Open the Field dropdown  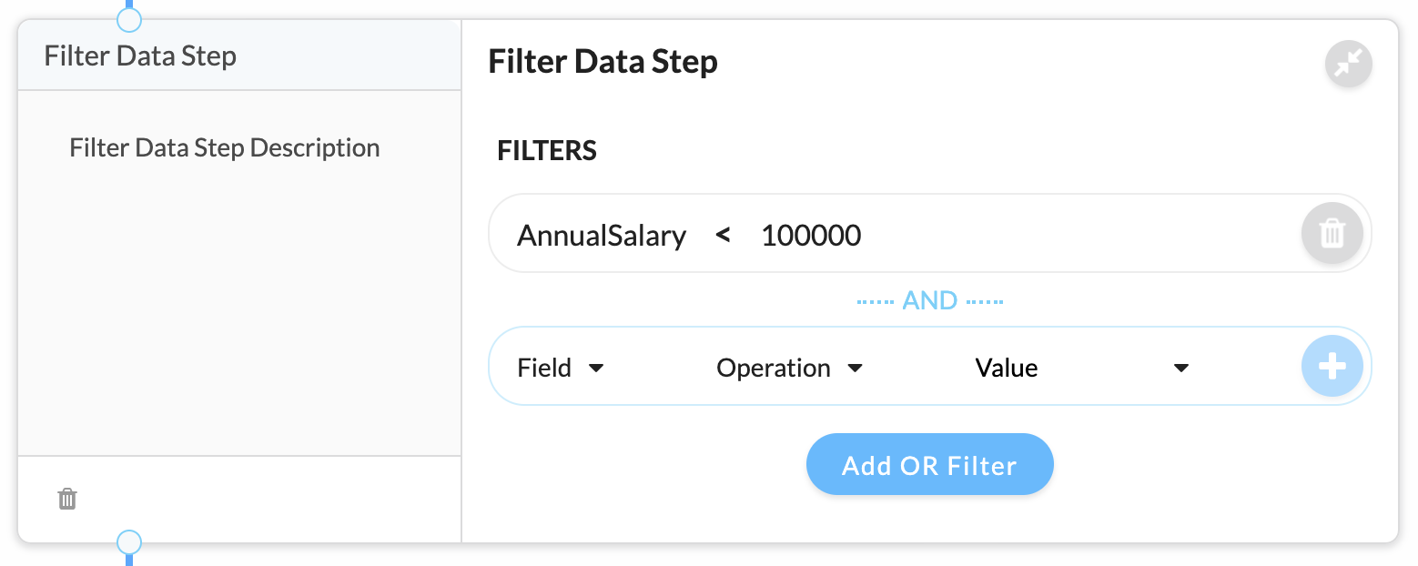(561, 368)
